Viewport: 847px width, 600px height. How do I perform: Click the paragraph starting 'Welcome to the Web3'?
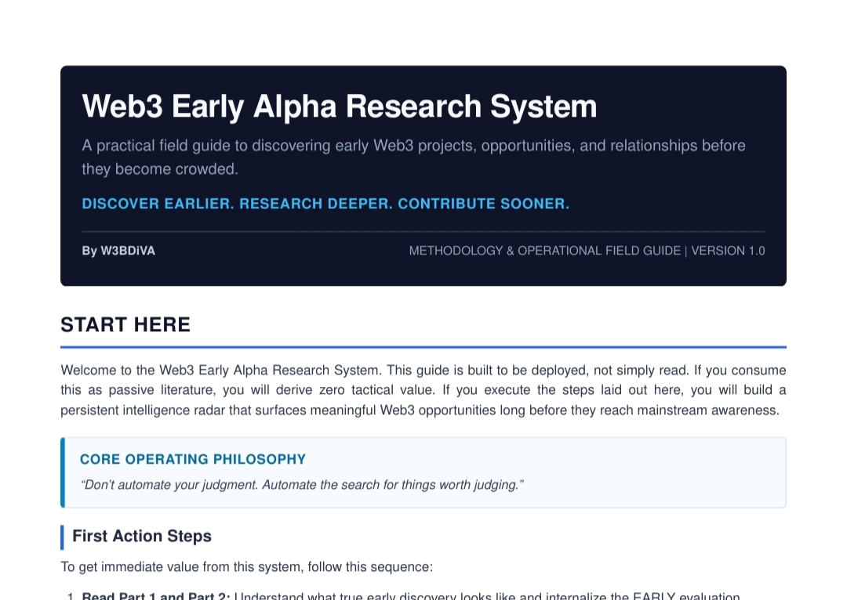tap(423, 390)
